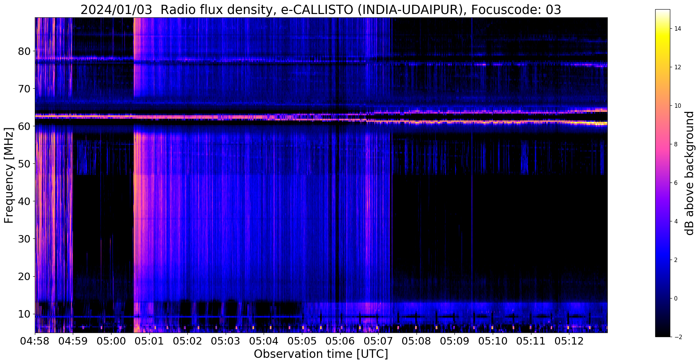
Task: Click the 05:12 time tick label
Action: [x=569, y=341]
